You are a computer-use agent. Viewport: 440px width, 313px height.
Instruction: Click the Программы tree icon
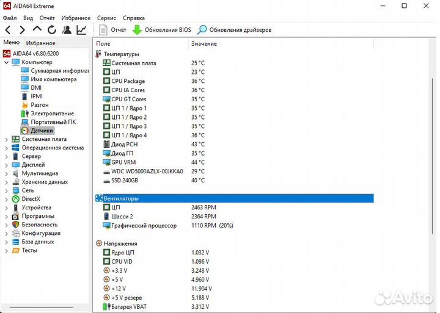coord(16,217)
